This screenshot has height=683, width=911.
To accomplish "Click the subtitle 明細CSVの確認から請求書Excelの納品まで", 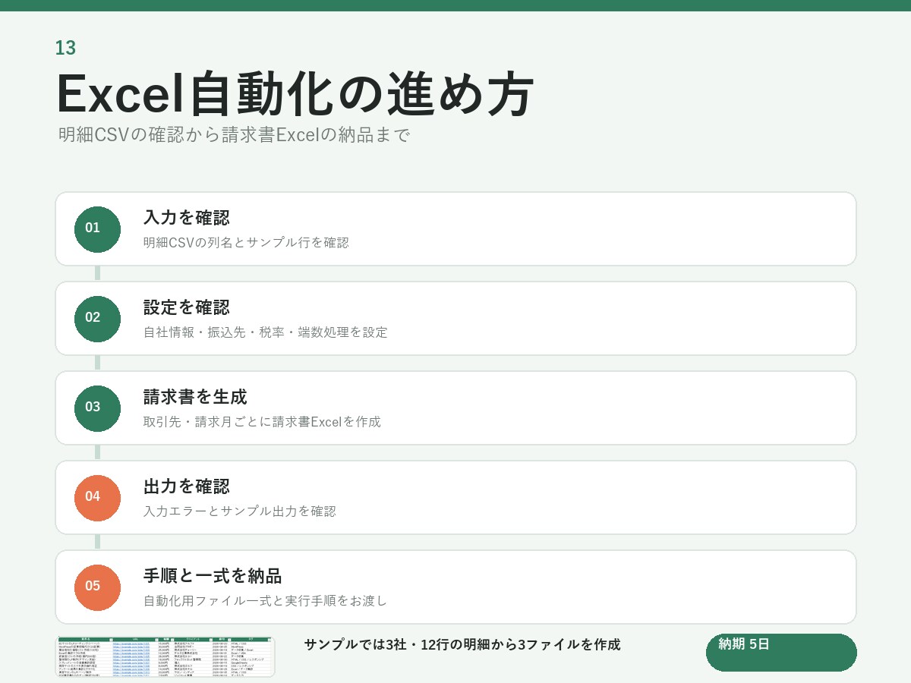I will [x=235, y=135].
